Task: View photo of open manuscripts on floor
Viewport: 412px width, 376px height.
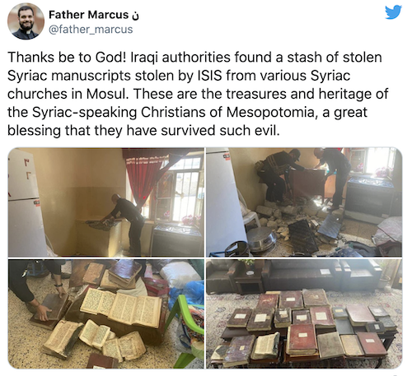Action: tap(105, 313)
